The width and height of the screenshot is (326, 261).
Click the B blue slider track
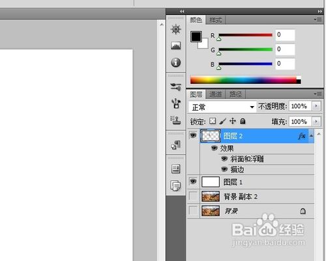245,64
